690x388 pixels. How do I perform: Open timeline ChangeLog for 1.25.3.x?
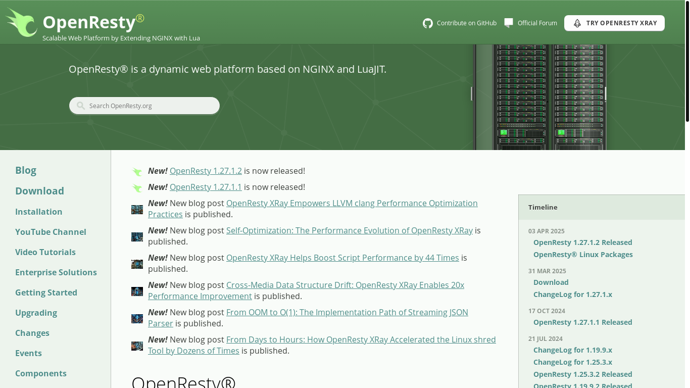pos(572,362)
